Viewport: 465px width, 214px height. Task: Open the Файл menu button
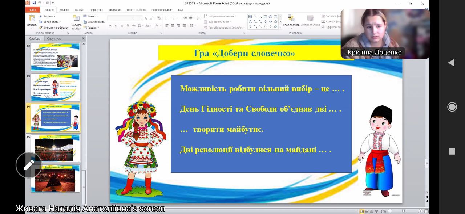[x=33, y=10]
